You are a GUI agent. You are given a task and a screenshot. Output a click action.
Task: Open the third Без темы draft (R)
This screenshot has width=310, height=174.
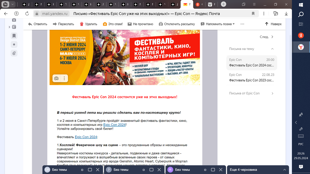182,170
